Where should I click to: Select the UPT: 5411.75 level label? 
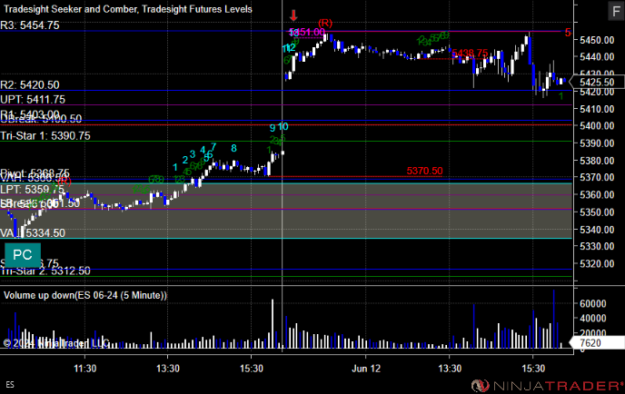[33, 99]
